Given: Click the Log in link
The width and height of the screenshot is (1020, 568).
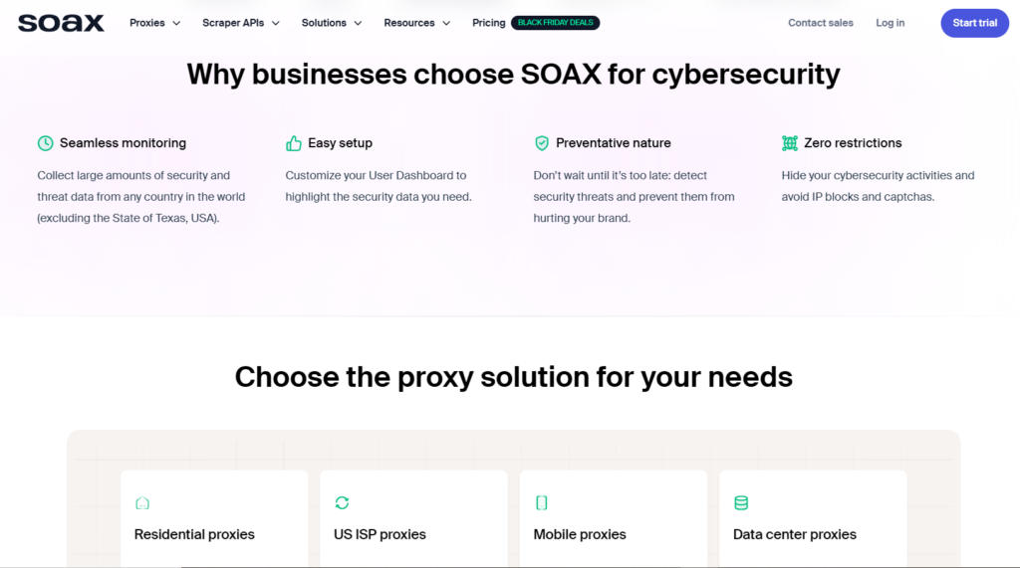Looking at the screenshot, I should point(890,23).
